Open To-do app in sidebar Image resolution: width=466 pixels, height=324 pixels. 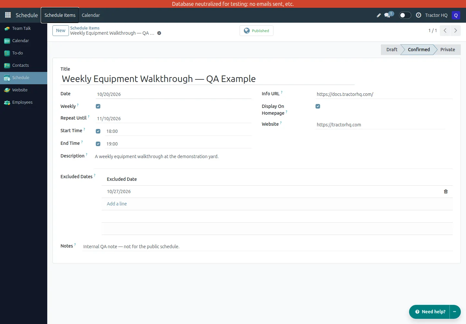pos(24,53)
